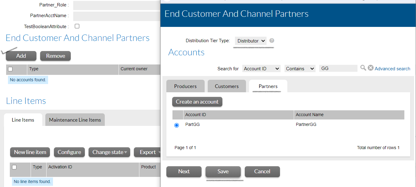Click the PartnerGG account name cell
416x187 pixels.
click(306, 124)
